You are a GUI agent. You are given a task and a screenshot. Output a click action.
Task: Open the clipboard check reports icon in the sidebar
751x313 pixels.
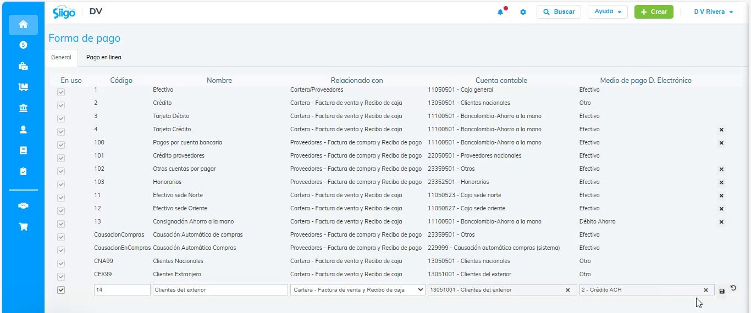pos(23,171)
